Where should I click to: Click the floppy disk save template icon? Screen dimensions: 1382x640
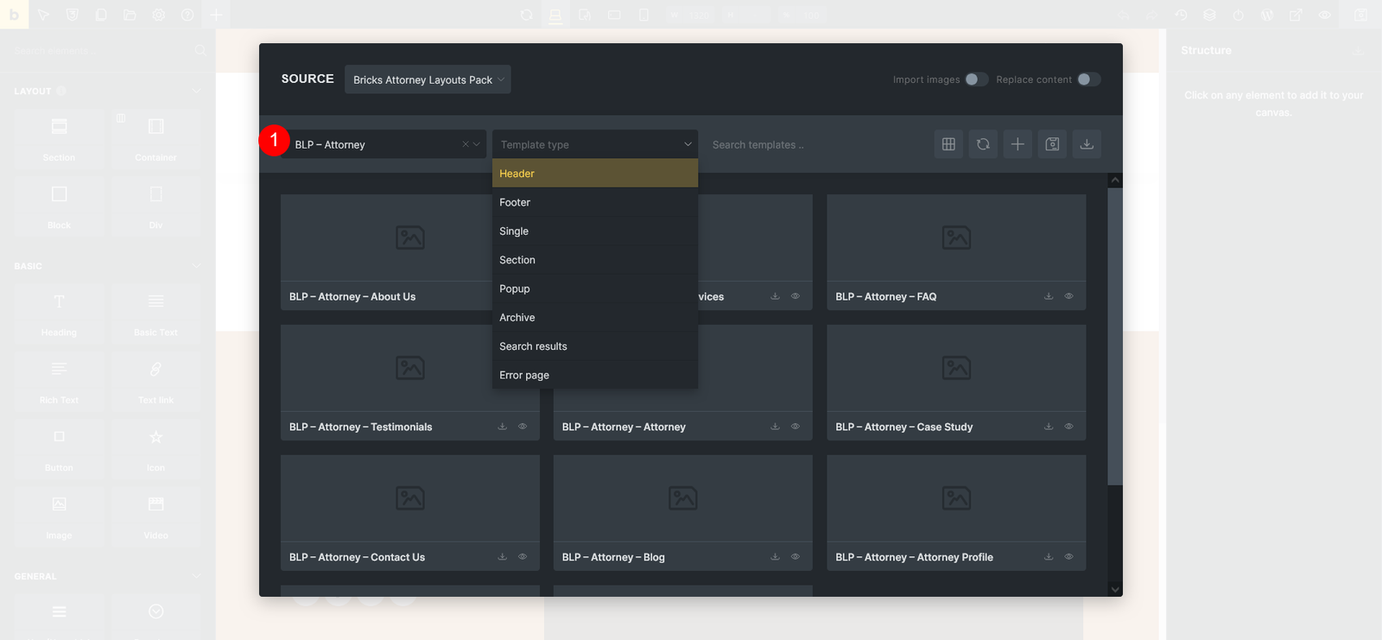[1052, 144]
